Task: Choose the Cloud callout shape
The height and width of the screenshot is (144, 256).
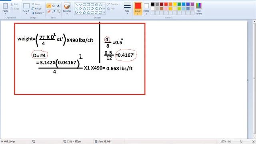Action: pos(100,12)
